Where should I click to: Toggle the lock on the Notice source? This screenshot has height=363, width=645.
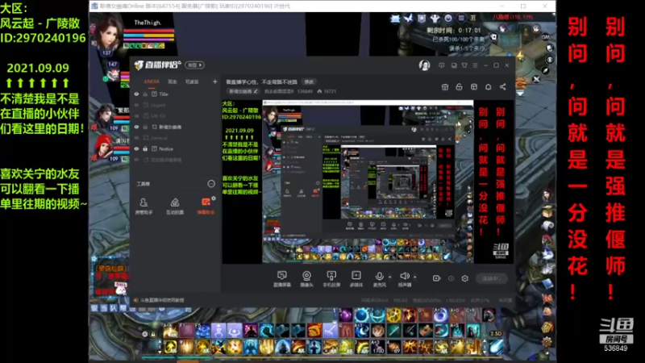145,149
